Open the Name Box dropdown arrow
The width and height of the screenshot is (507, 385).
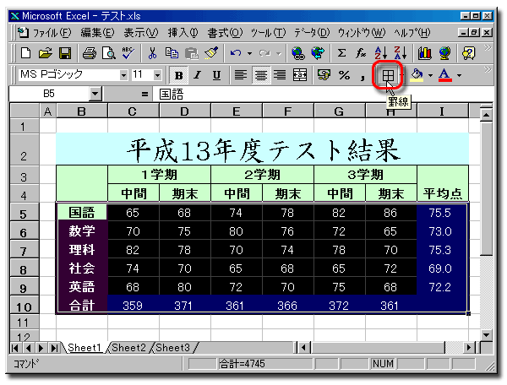pos(95,94)
